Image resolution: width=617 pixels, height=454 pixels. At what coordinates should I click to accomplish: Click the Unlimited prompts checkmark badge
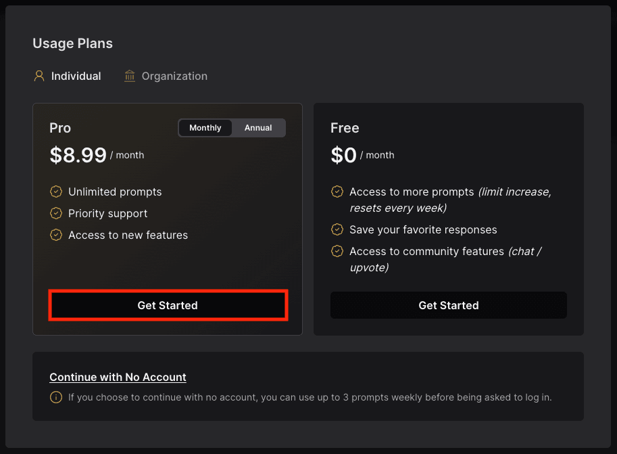click(x=56, y=191)
